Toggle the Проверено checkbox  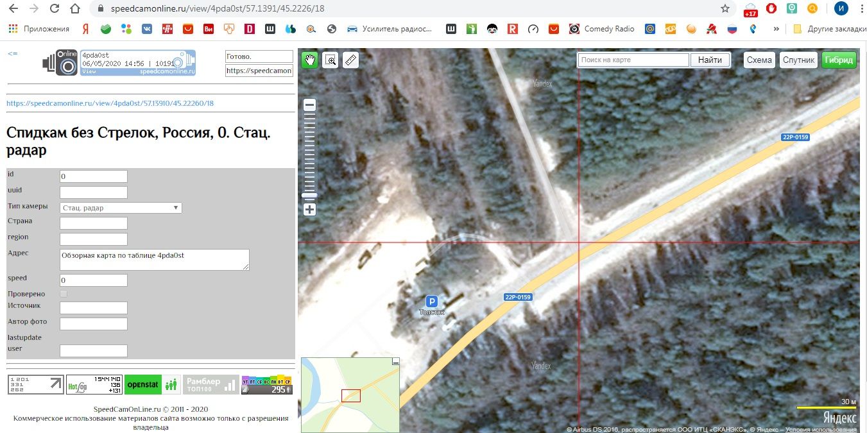pos(64,294)
